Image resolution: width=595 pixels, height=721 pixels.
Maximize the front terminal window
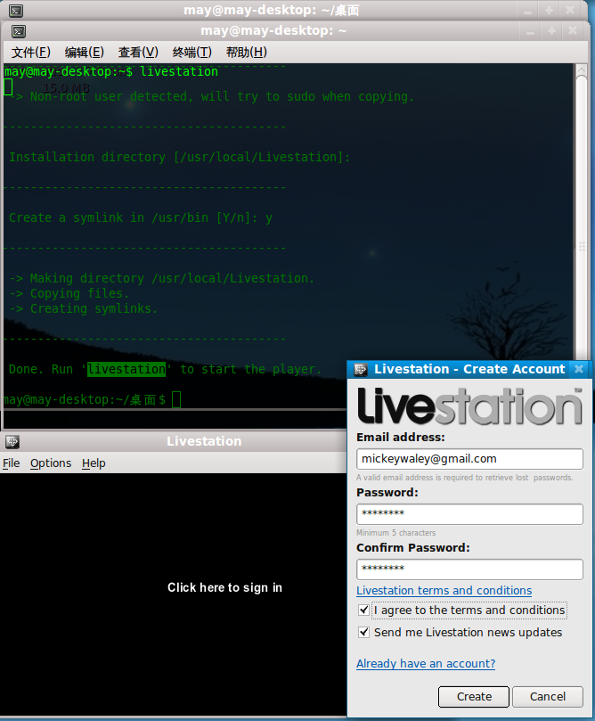tap(551, 31)
